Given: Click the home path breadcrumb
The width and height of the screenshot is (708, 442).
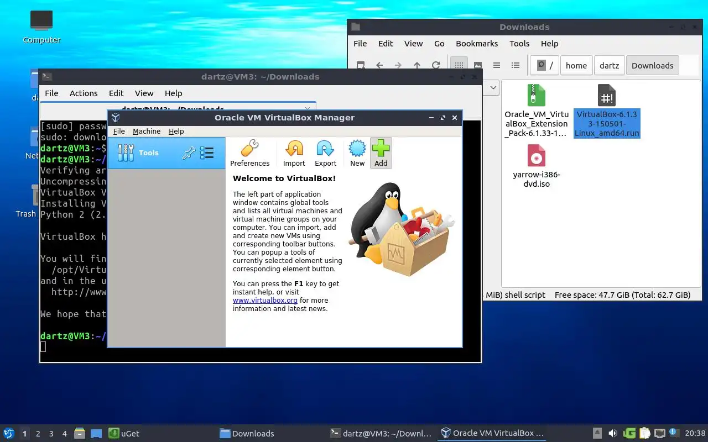Looking at the screenshot, I should tap(576, 65).
